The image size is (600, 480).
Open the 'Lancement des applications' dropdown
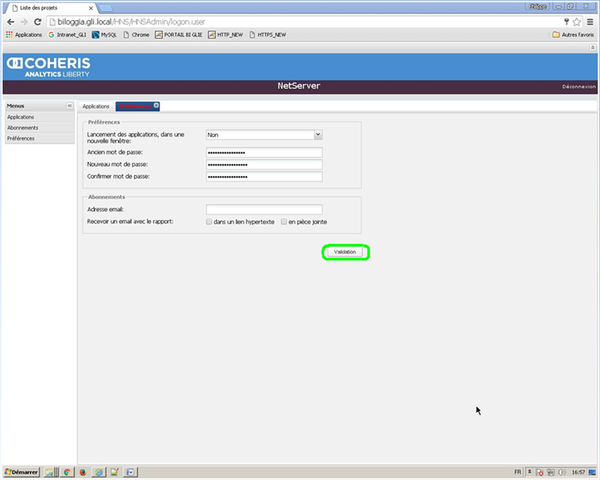[318, 135]
